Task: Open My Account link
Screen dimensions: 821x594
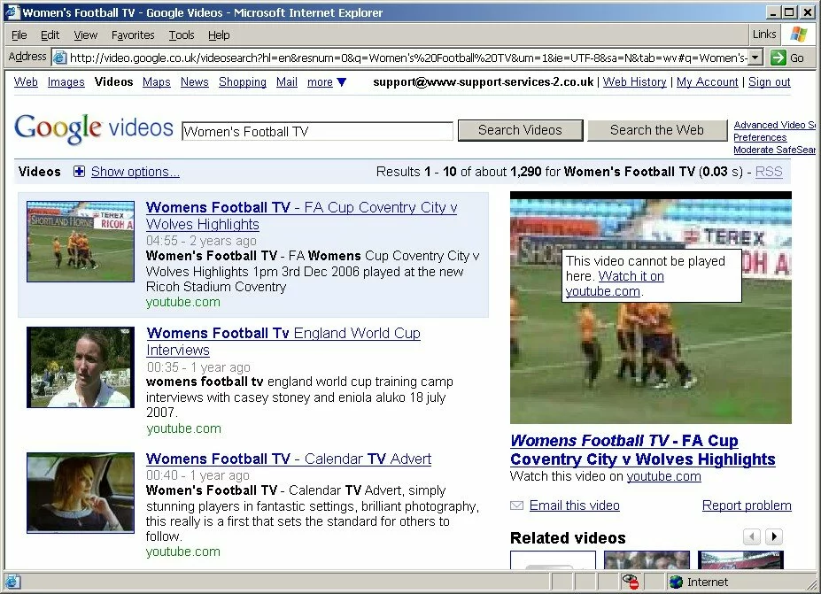Action: pyautogui.click(x=708, y=82)
